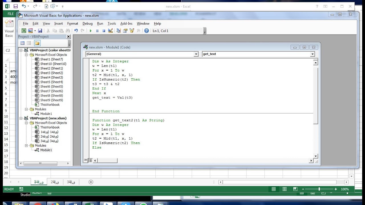Switch Excel to Page Layout view
This screenshot has width=365, height=205.
(285, 189)
